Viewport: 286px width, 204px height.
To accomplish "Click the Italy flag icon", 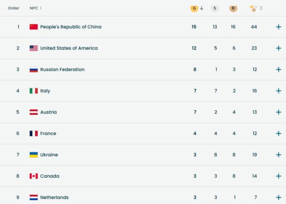I will pos(34,91).
